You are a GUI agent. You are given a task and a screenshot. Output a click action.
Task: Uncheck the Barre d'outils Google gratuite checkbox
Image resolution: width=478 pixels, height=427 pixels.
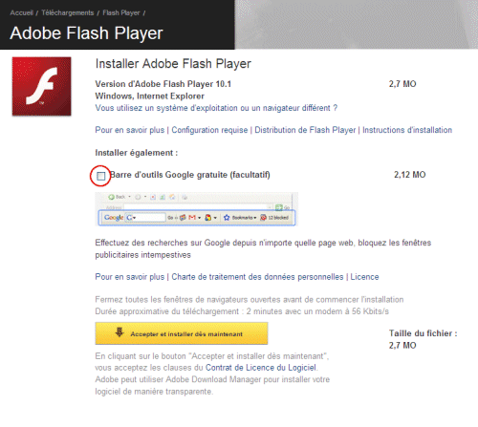(x=101, y=176)
